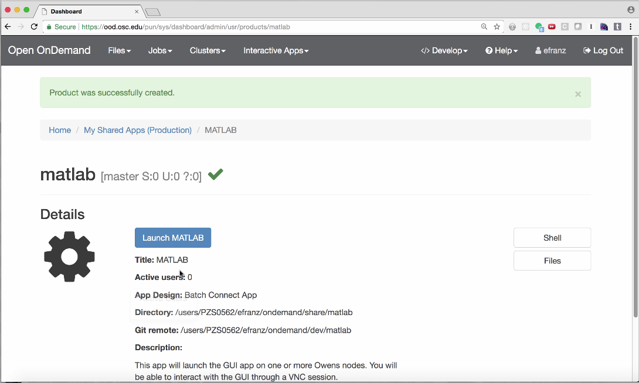Click Log Out in the navbar
The width and height of the screenshot is (639, 383).
(603, 50)
